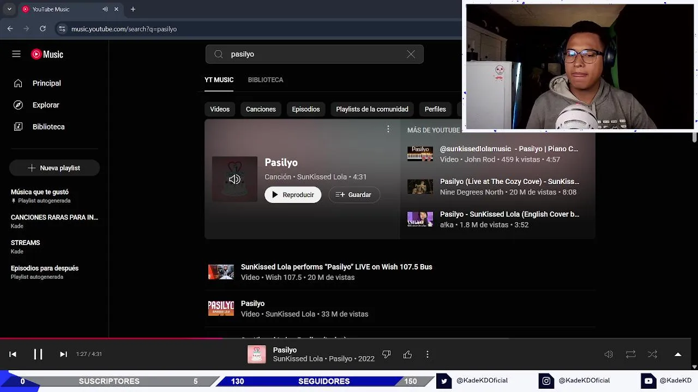Filter results by Canciones chip
698x392 pixels.
coord(261,109)
